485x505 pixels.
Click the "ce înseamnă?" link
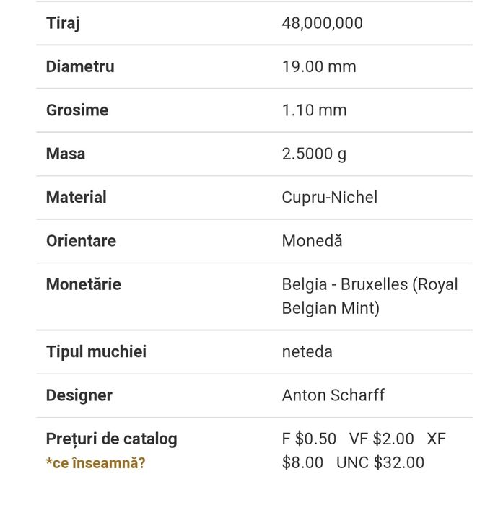click(95, 463)
